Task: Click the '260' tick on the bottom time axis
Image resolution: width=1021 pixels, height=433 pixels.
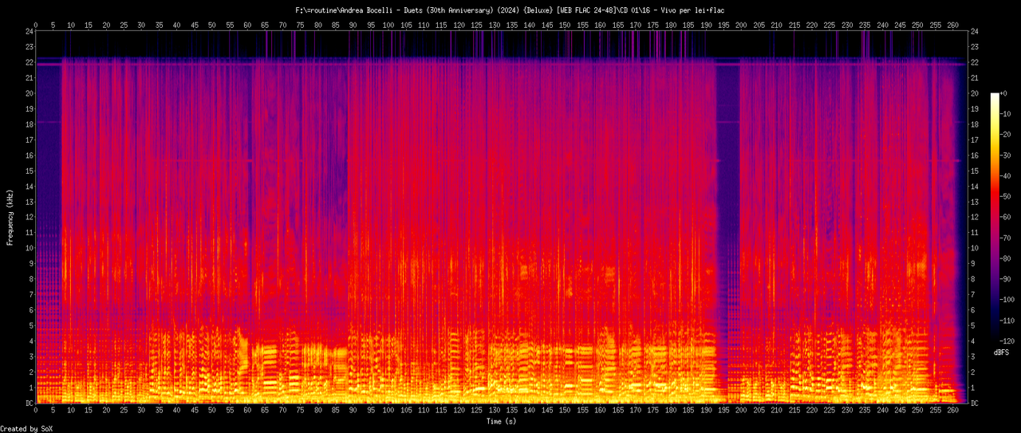Action: coord(952,411)
